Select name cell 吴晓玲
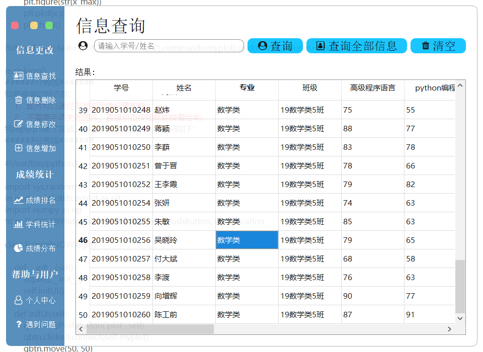 184,240
